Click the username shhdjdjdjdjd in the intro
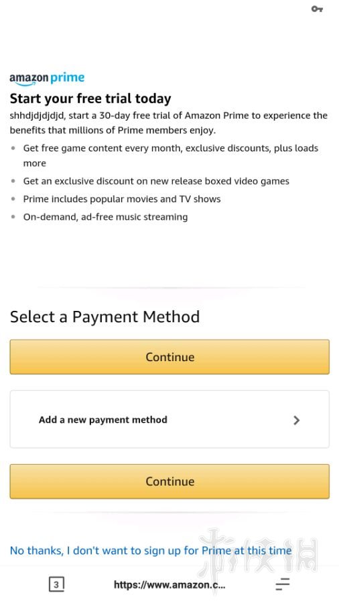The width and height of the screenshot is (339, 603). (x=38, y=116)
